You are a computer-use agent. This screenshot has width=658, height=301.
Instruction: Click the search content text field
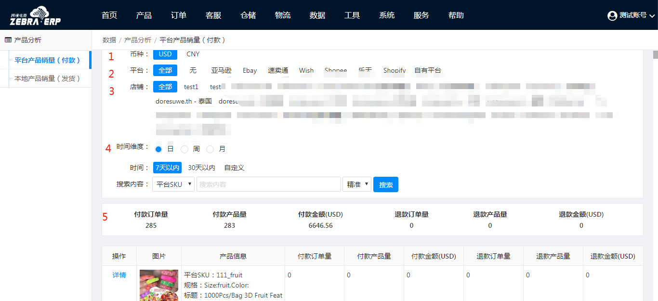tap(269, 184)
